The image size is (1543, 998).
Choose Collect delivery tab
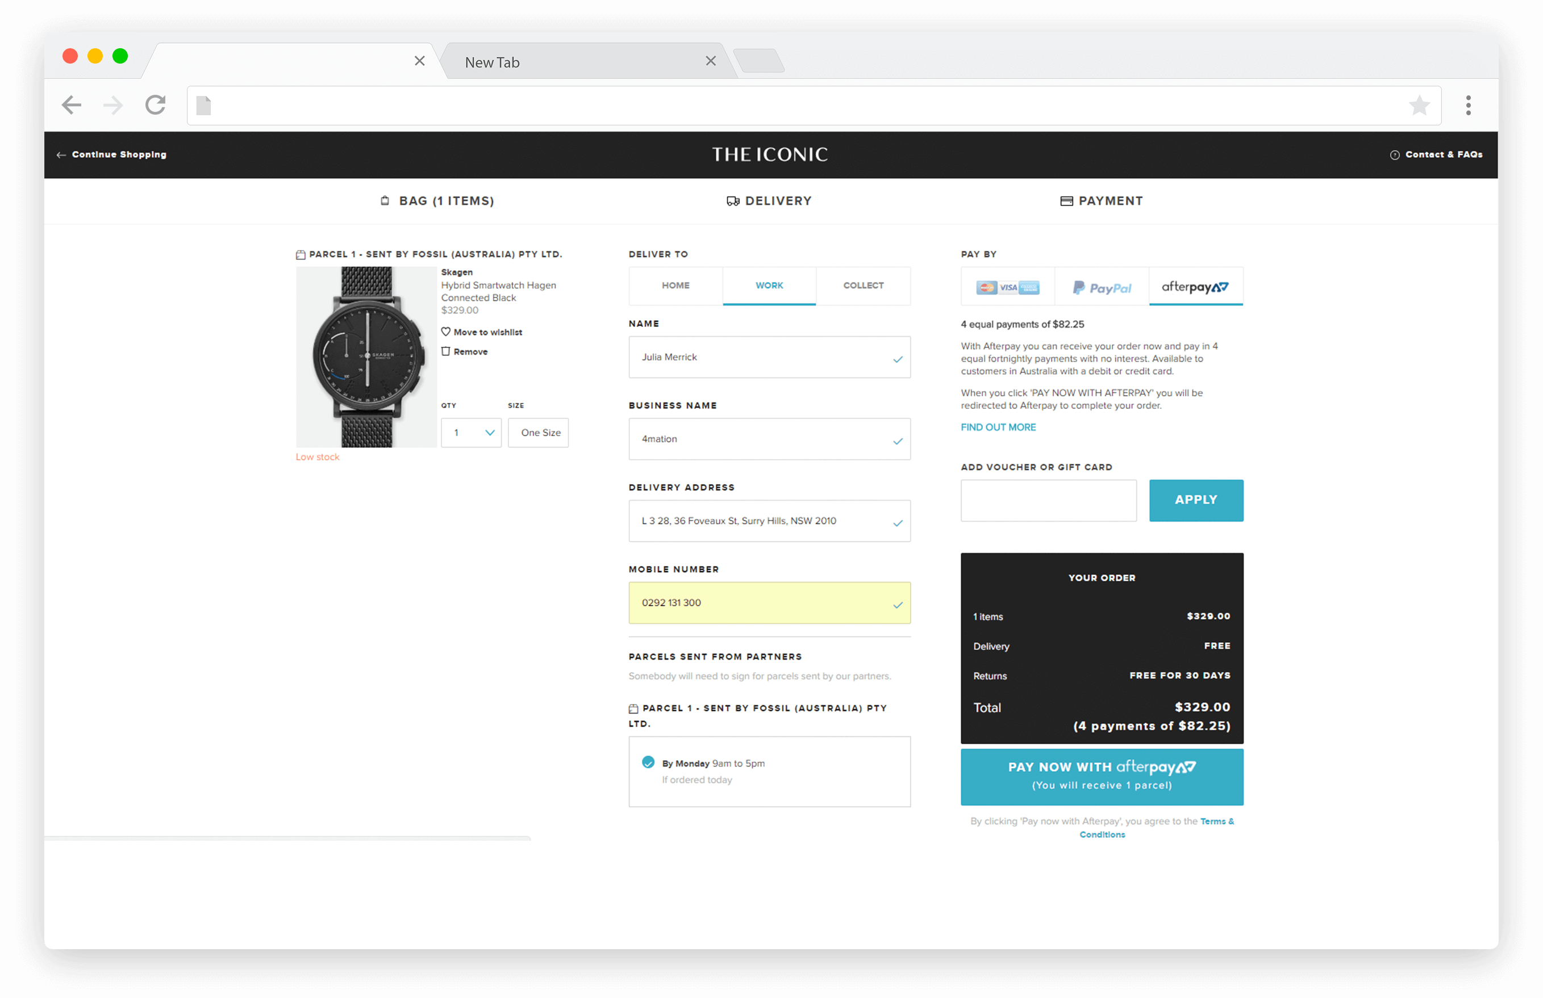tap(863, 286)
